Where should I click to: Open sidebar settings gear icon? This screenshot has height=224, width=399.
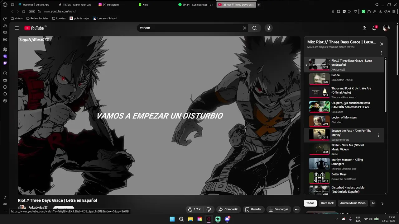pyautogui.click(x=5, y=101)
